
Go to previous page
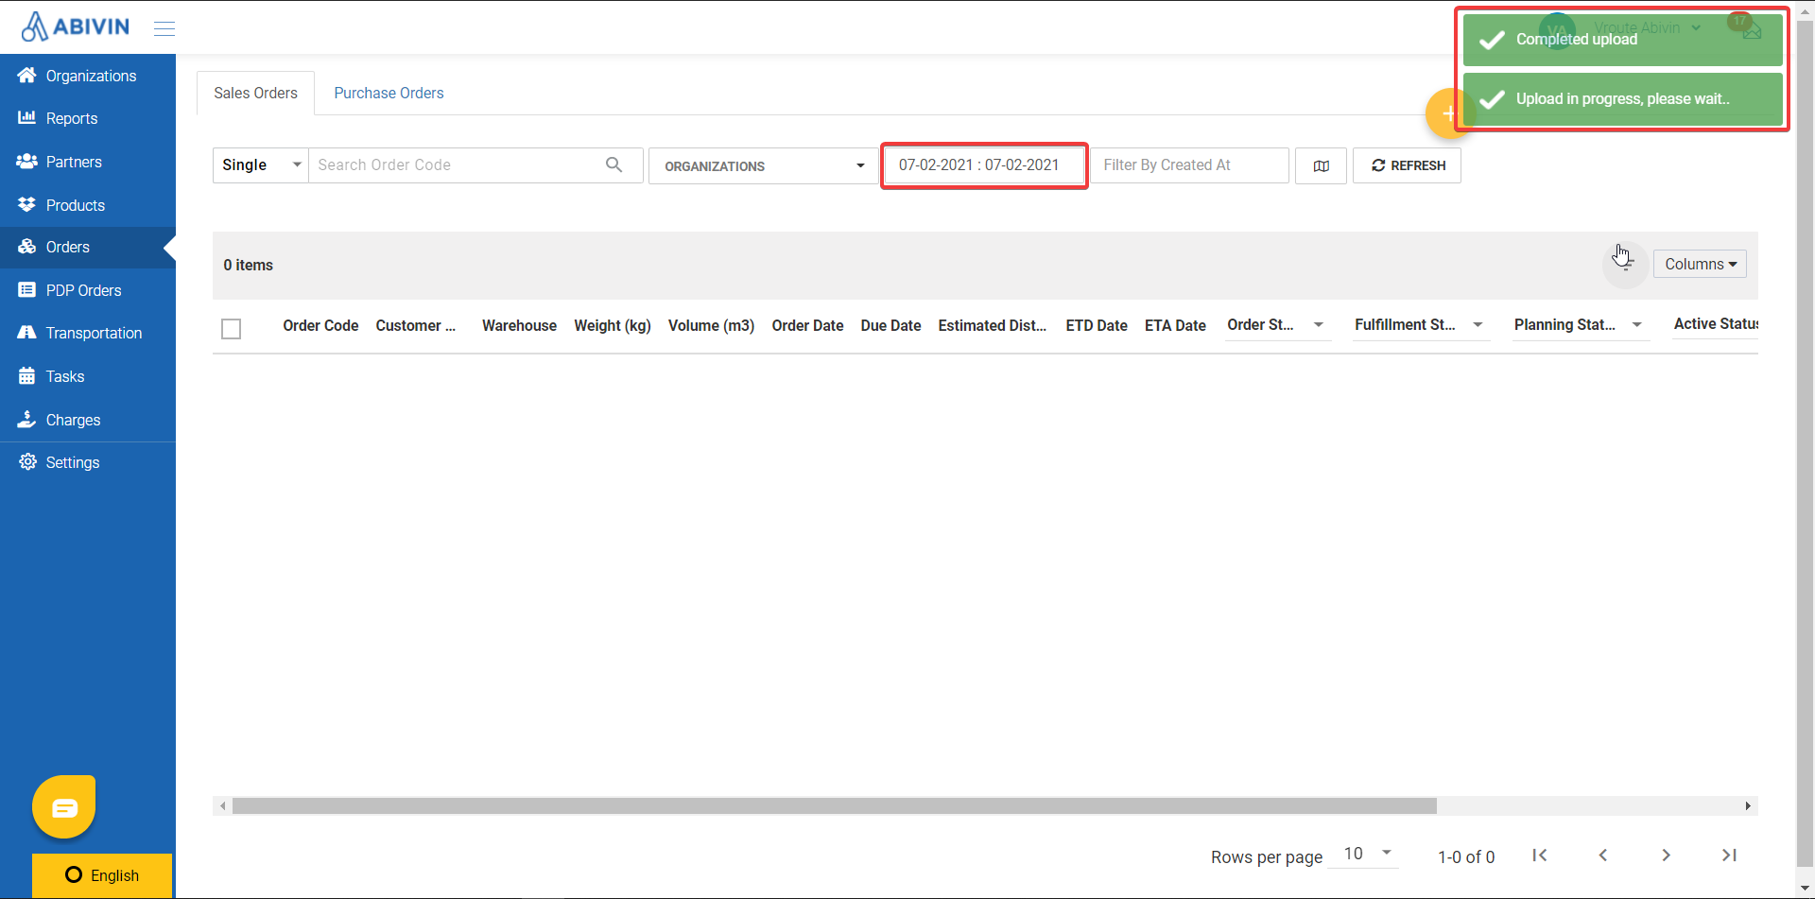coord(1603,856)
